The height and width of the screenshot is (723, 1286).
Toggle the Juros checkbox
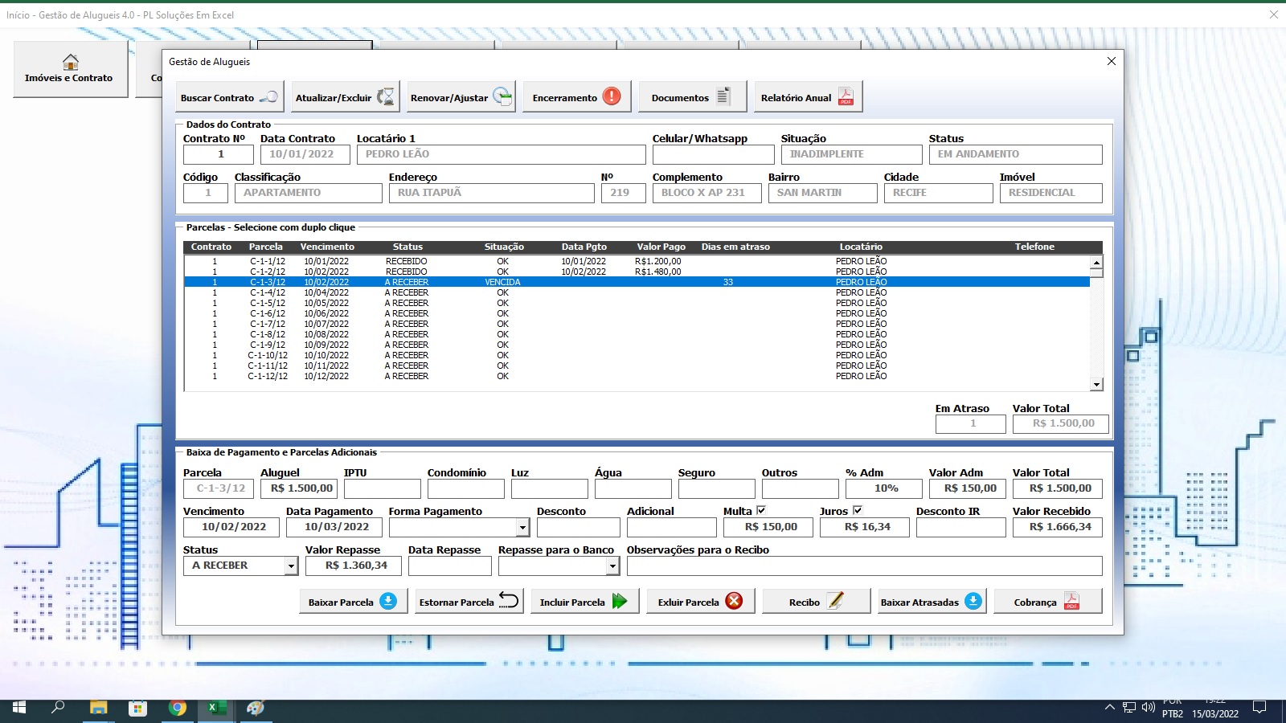tap(858, 510)
